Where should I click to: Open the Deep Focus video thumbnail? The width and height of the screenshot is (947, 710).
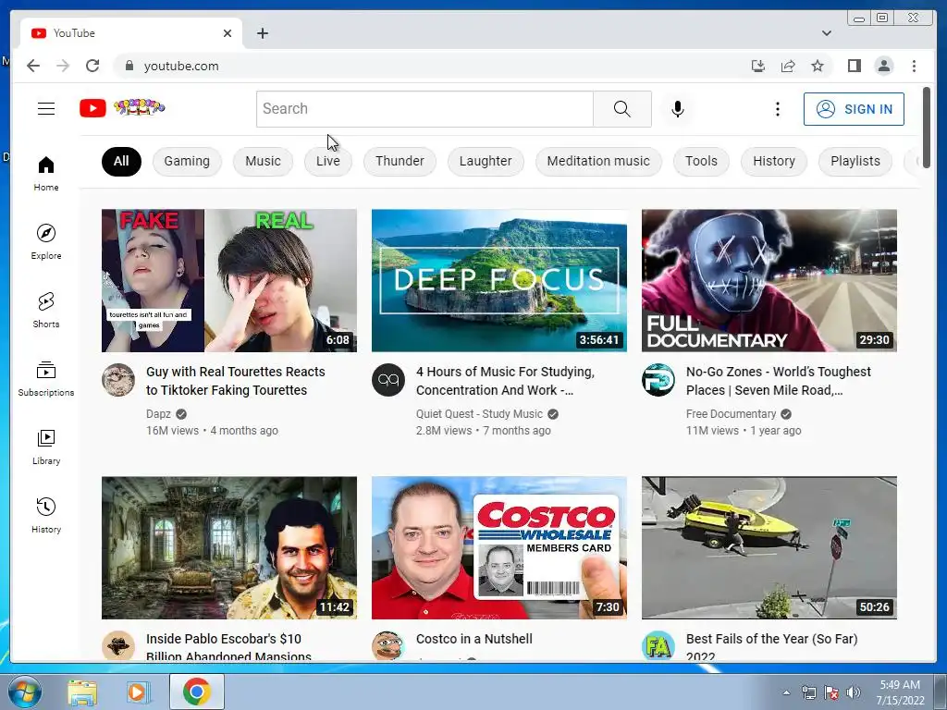tap(498, 280)
